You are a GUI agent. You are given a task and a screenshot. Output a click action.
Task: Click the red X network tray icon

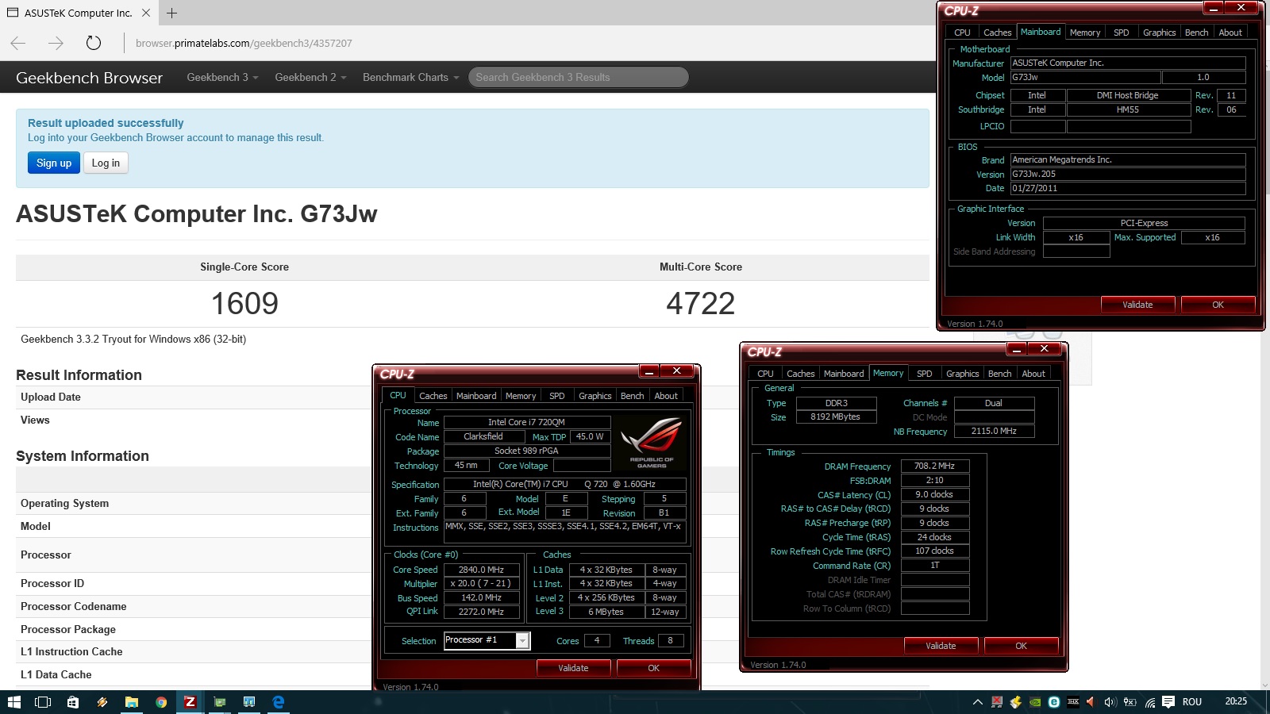coord(997,702)
